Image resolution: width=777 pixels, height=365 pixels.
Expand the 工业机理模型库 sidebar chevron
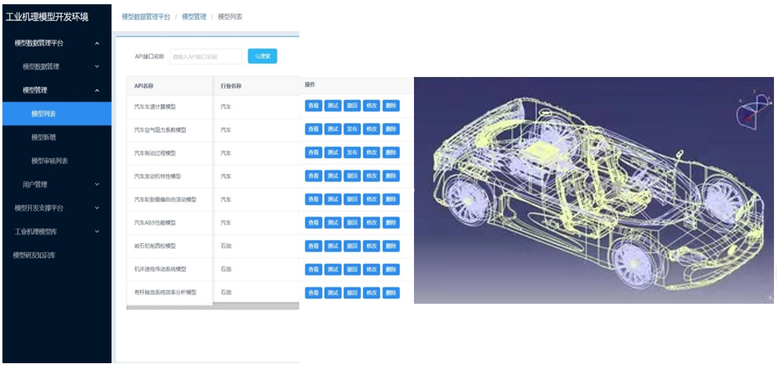tap(97, 232)
